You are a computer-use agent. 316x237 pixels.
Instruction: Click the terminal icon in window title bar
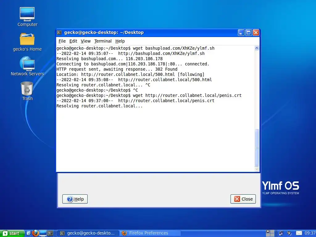[x=59, y=32]
